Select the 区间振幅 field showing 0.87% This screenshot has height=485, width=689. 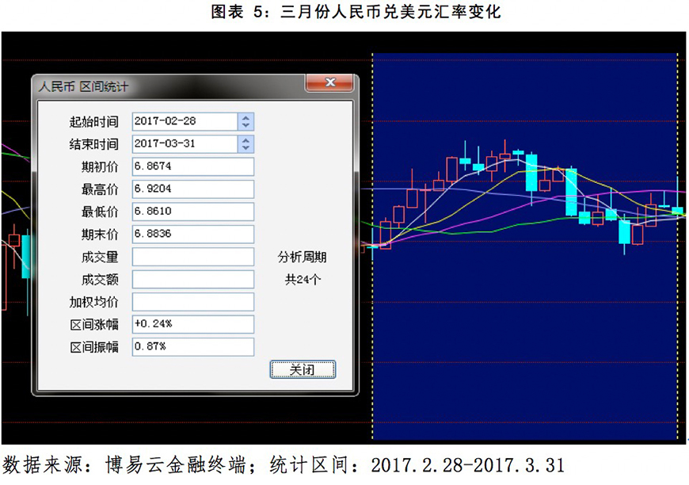coord(192,347)
